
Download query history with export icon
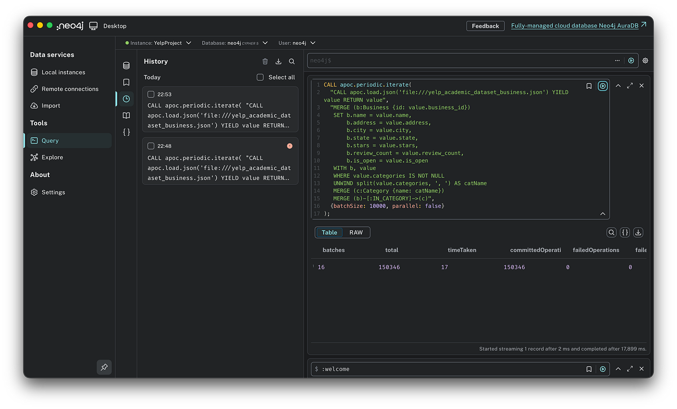point(279,61)
